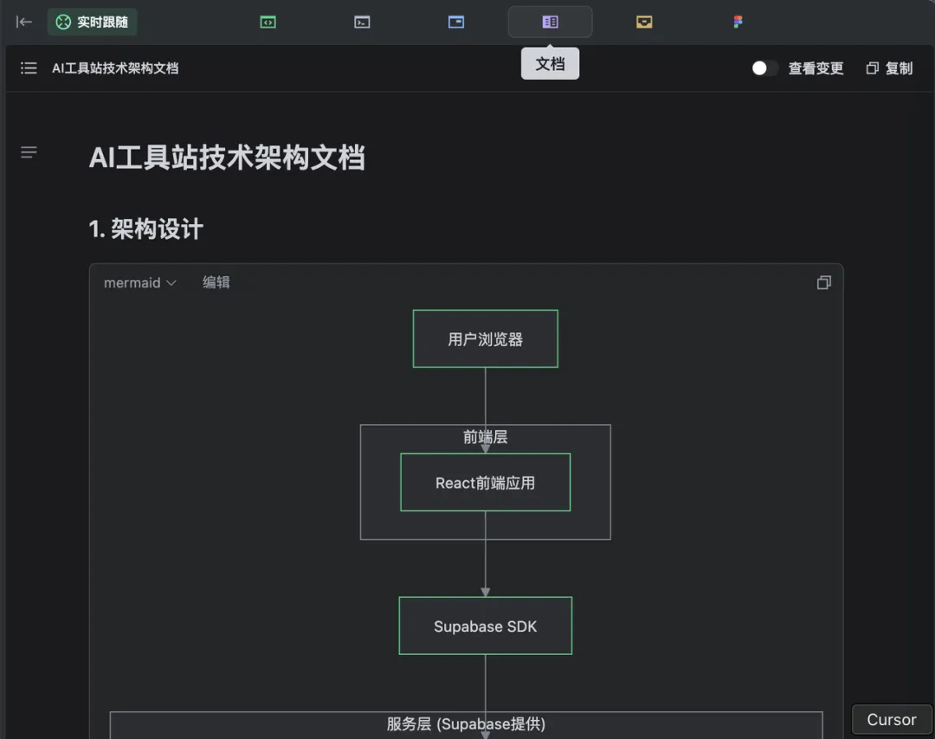The height and width of the screenshot is (739, 935).
Task: Collapse the panel with the arrow icon
Action: click(x=24, y=22)
